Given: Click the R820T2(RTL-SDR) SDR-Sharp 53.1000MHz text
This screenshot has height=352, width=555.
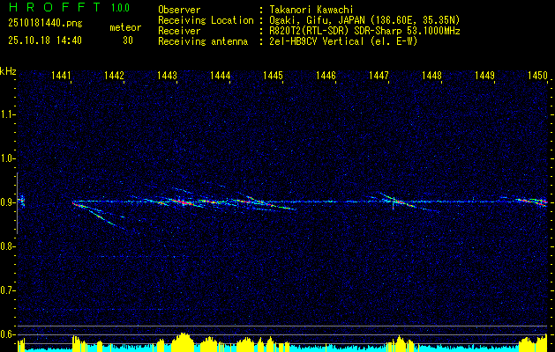Looking at the screenshot, I should (x=364, y=31).
